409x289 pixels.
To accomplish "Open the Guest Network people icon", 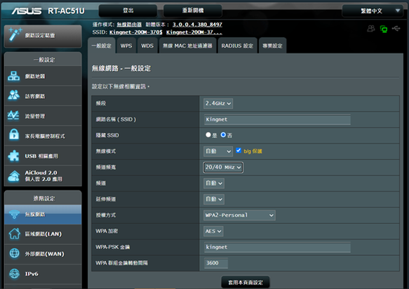I will point(13,95).
